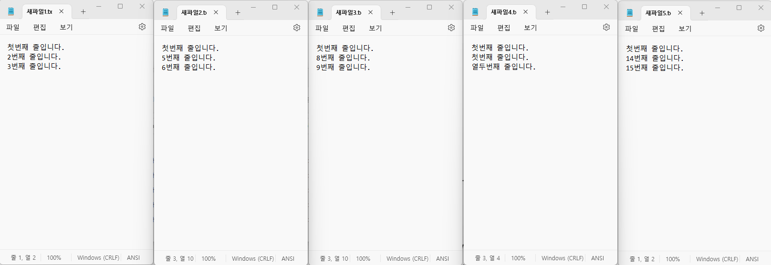Open 편집 menu in 새파일1 window
This screenshot has height=265, width=771.
pyautogui.click(x=40, y=27)
